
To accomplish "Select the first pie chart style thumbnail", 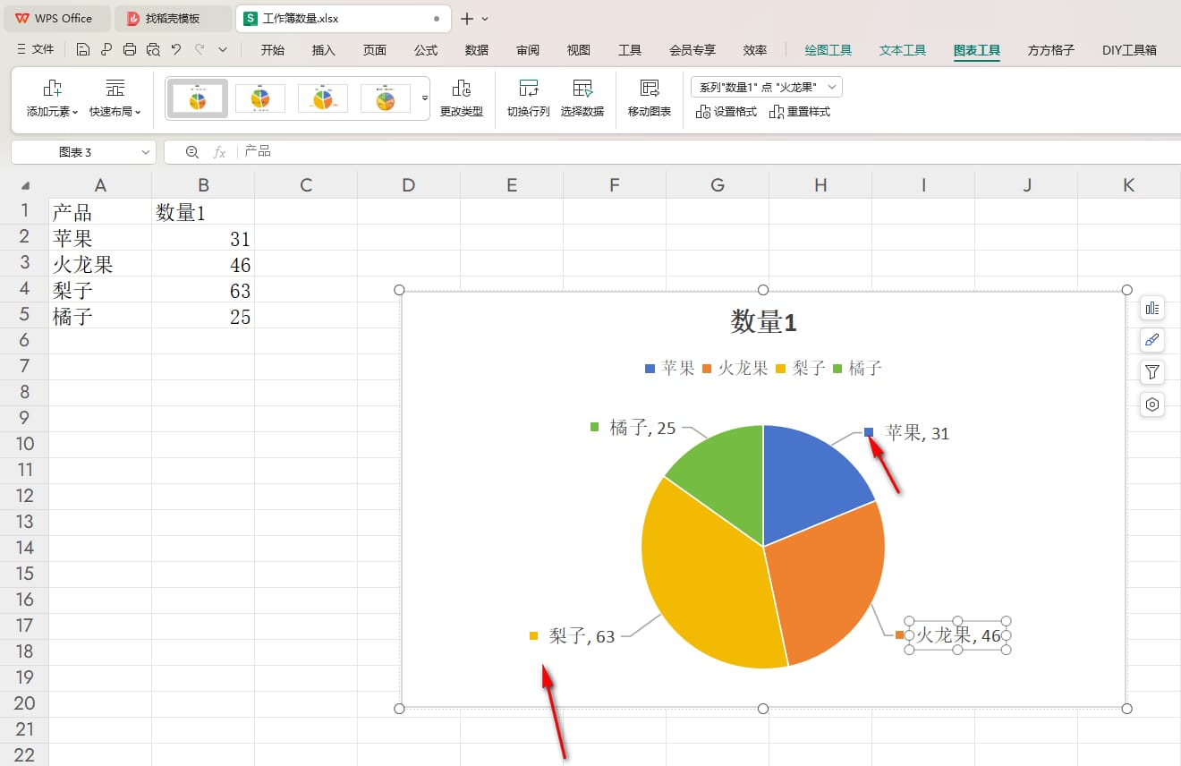I will coord(199,98).
